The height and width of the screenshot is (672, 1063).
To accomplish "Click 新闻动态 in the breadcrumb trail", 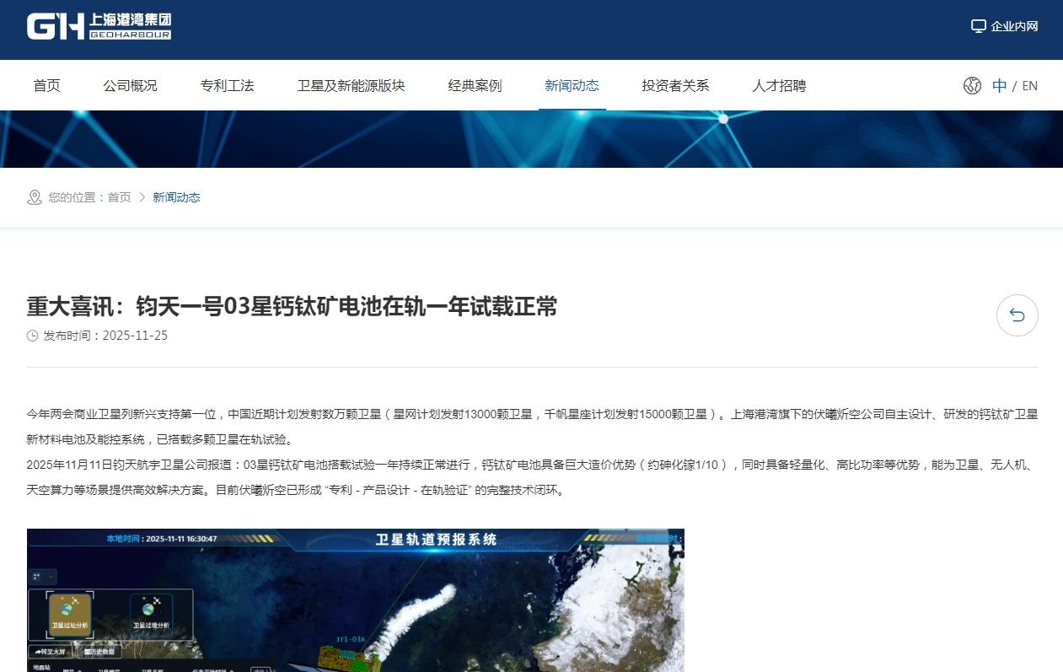I will coord(176,197).
